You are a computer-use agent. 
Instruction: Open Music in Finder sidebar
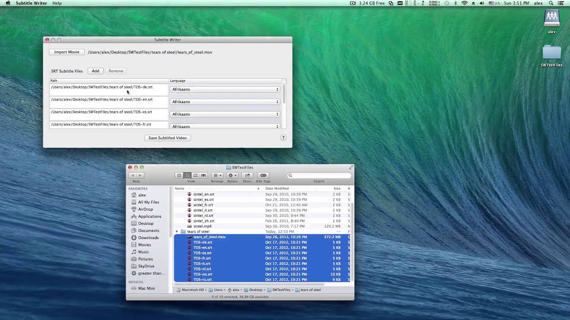pos(143,252)
